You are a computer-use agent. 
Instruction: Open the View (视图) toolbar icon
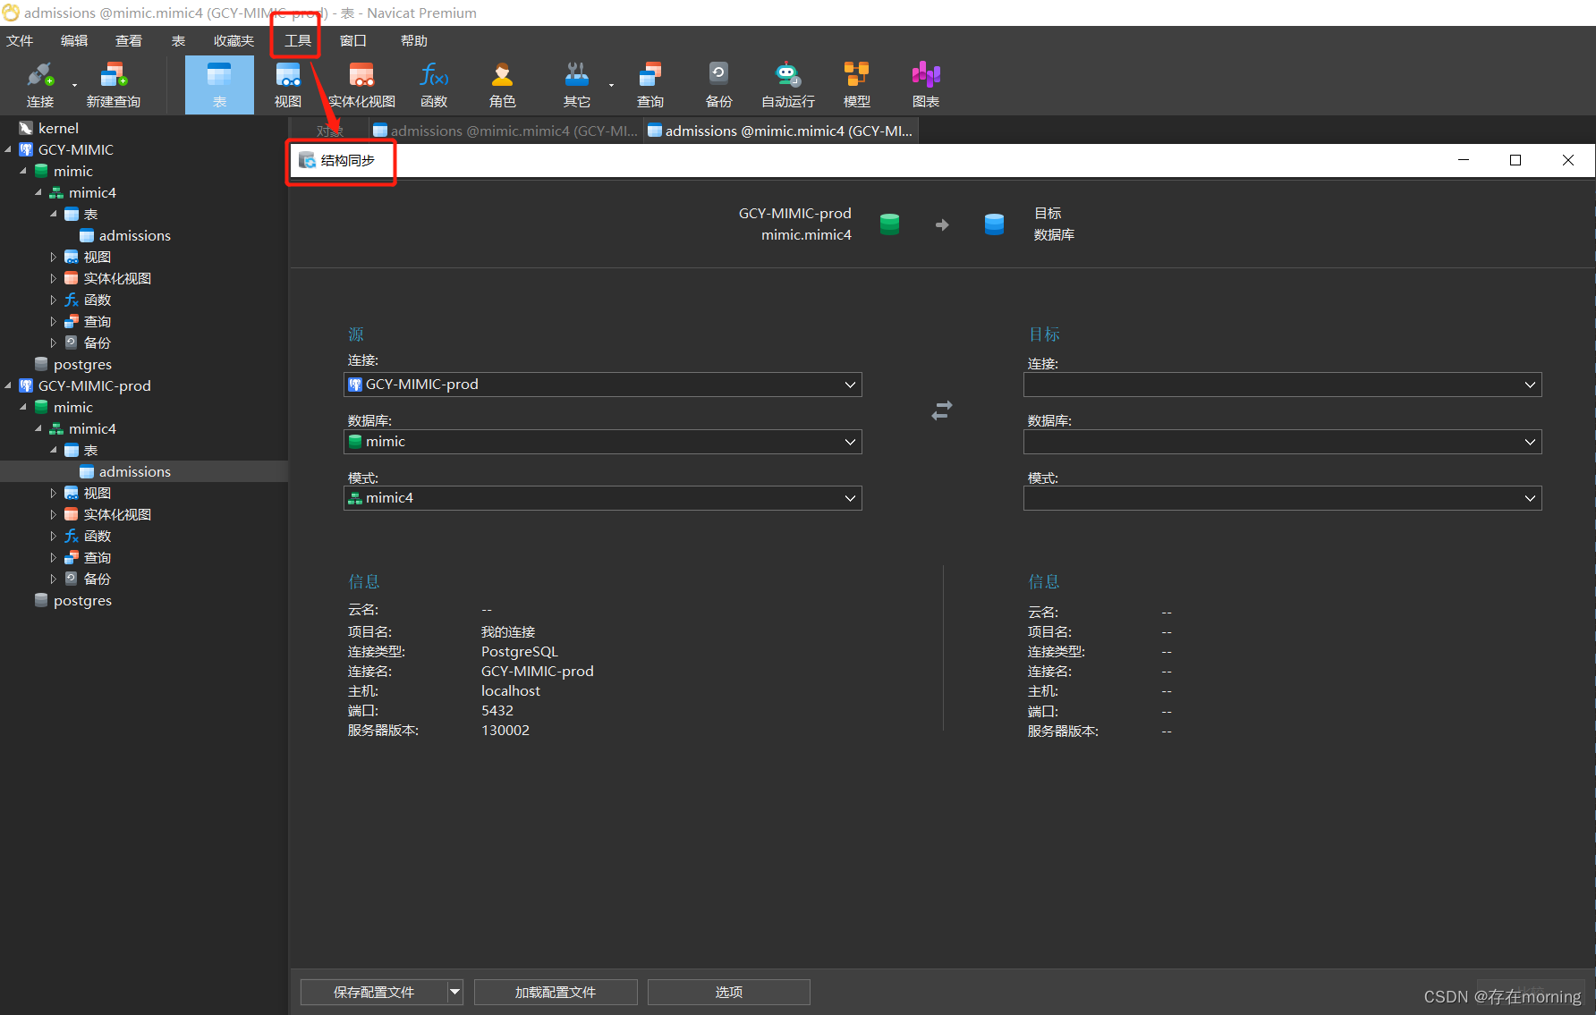coord(288,85)
